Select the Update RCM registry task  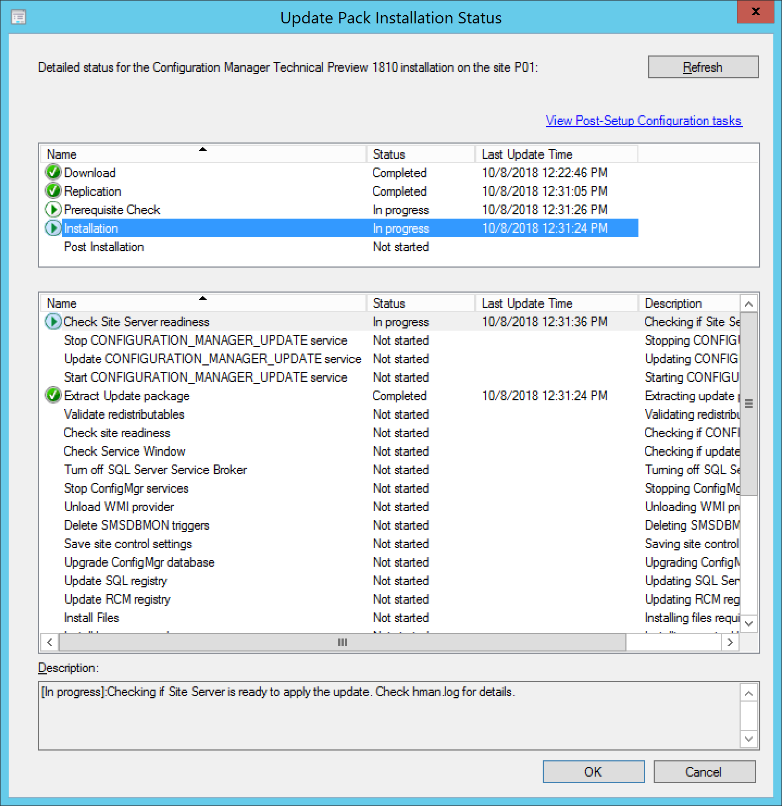(x=390, y=599)
